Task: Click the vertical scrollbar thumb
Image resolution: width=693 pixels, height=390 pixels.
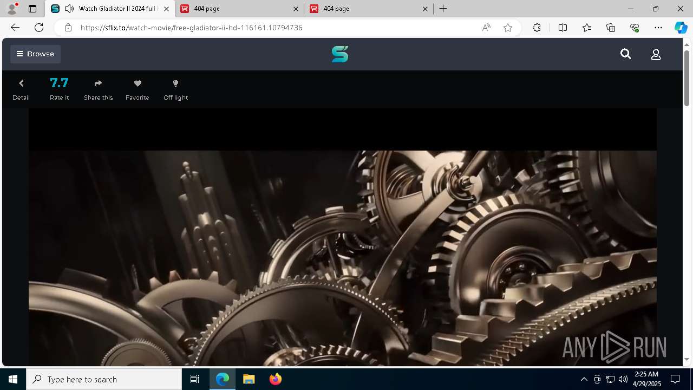Action: pos(687,77)
